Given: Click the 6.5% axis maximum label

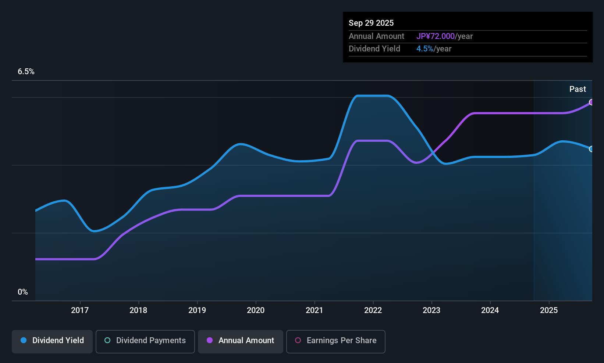Looking at the screenshot, I should tap(26, 72).
